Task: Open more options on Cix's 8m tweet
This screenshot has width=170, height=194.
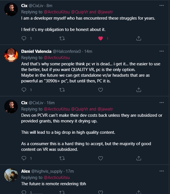Action: (162, 5)
